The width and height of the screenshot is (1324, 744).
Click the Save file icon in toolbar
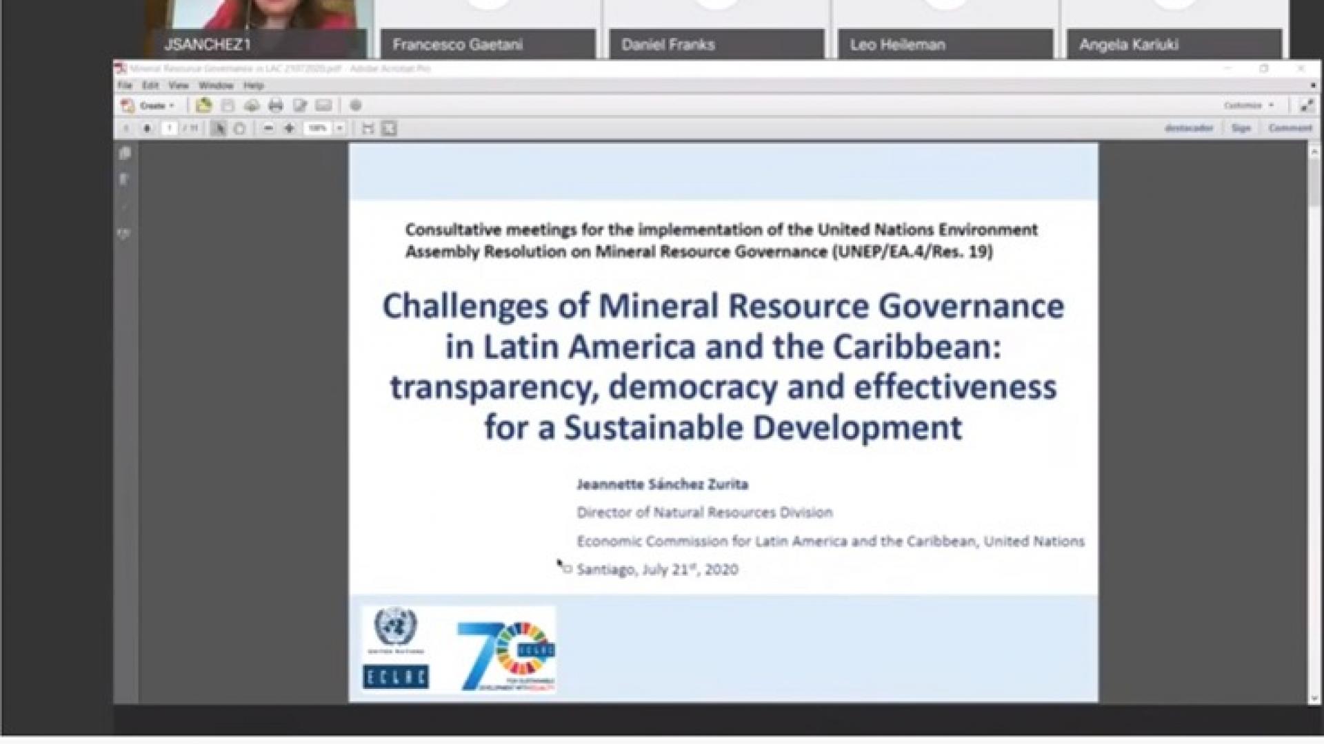(228, 105)
